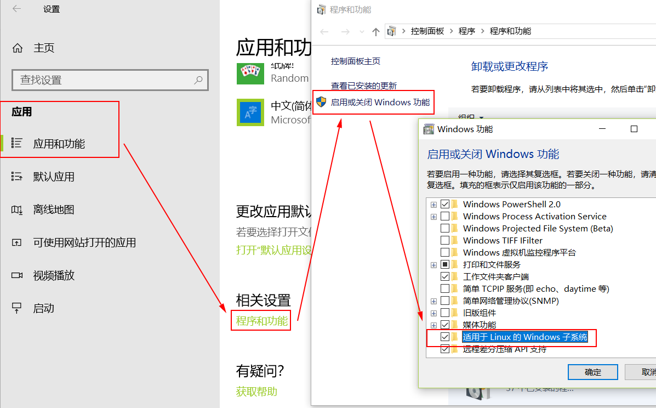Enable 简单 TCPIP 服务 checkbox
This screenshot has width=656, height=408.
tap(445, 289)
